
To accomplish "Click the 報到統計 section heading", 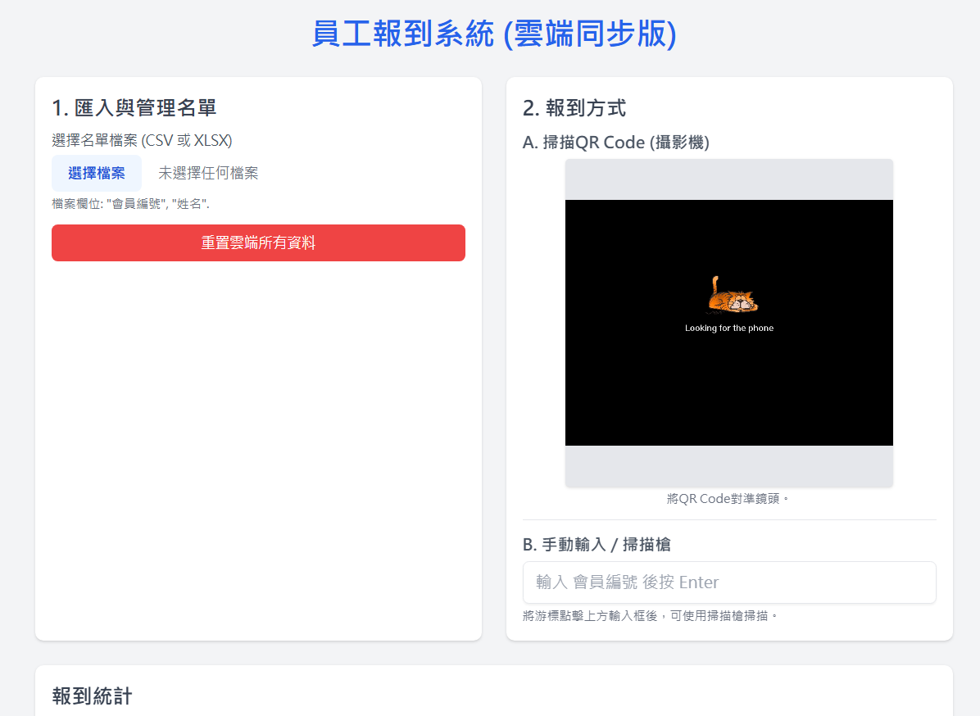I will [92, 696].
